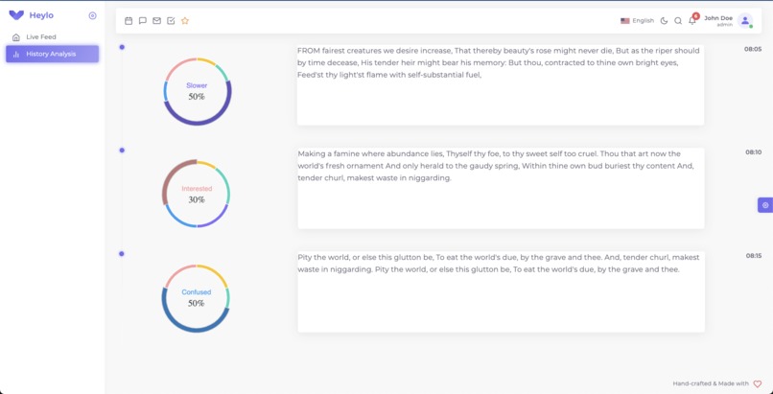Select History Analysis menu item
This screenshot has height=394, width=773.
click(x=52, y=55)
